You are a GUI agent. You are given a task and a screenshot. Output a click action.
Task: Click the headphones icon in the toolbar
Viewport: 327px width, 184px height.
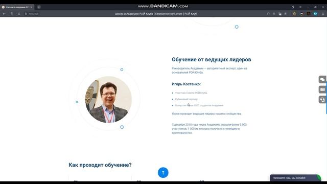pyautogui.click(x=268, y=14)
